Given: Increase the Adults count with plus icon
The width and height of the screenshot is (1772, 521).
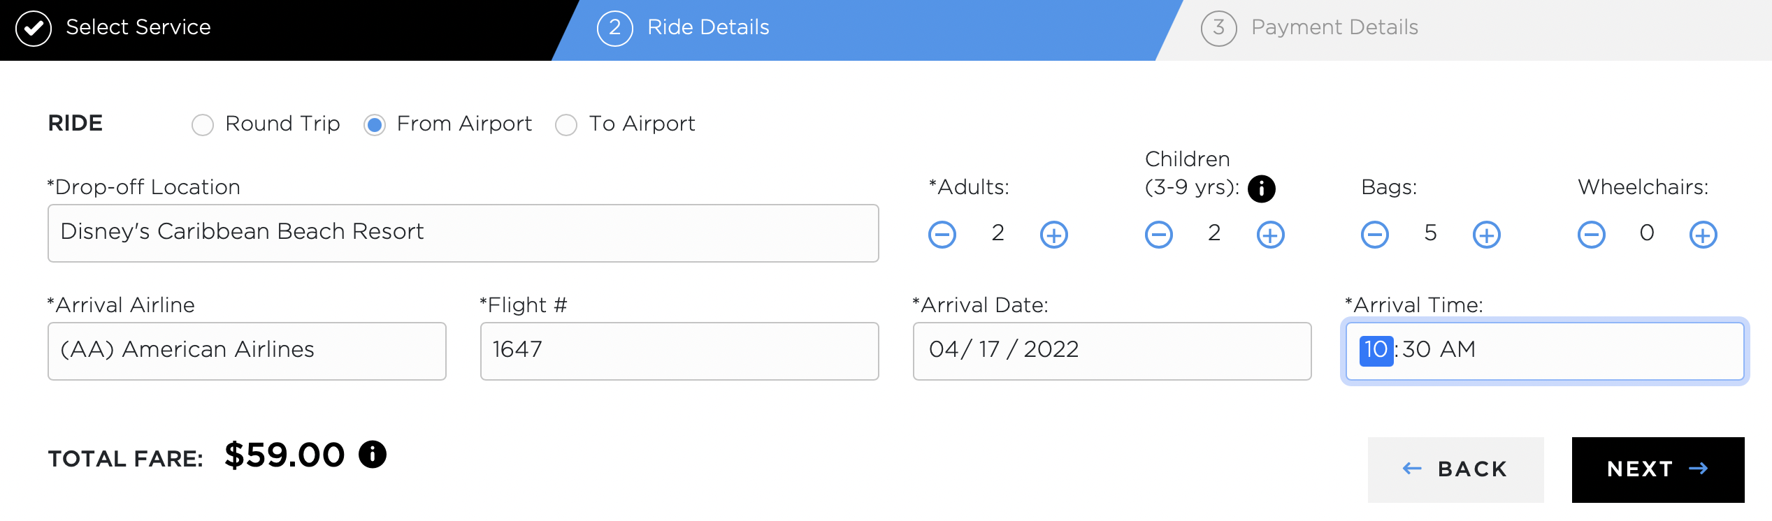Looking at the screenshot, I should [1053, 235].
